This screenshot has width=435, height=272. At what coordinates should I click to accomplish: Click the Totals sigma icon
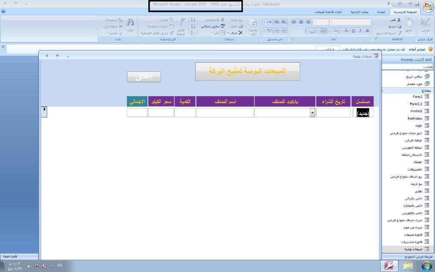pyautogui.click(x=223, y=20)
